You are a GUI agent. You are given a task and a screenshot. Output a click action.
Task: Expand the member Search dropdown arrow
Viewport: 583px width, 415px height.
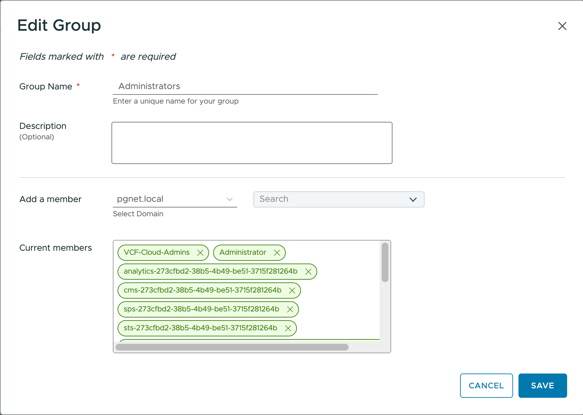[x=413, y=199]
